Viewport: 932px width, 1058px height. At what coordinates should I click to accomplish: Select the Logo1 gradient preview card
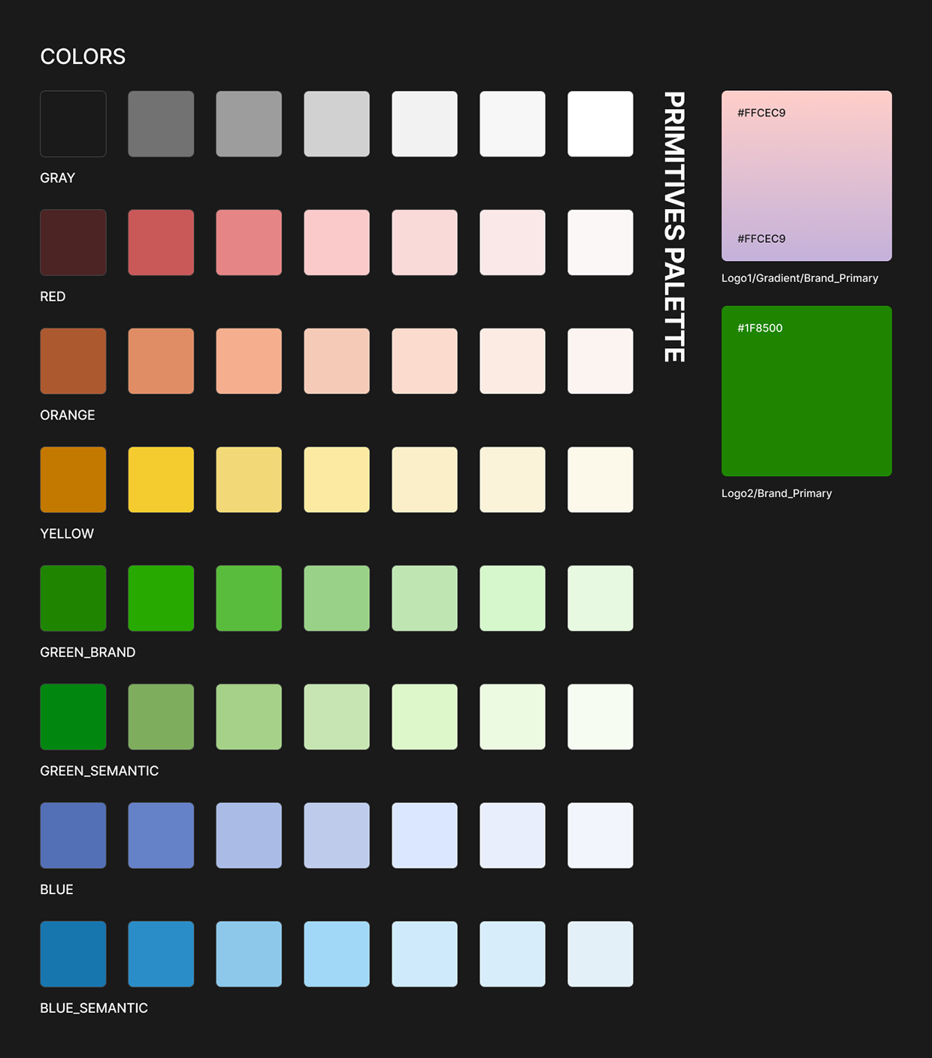[806, 176]
